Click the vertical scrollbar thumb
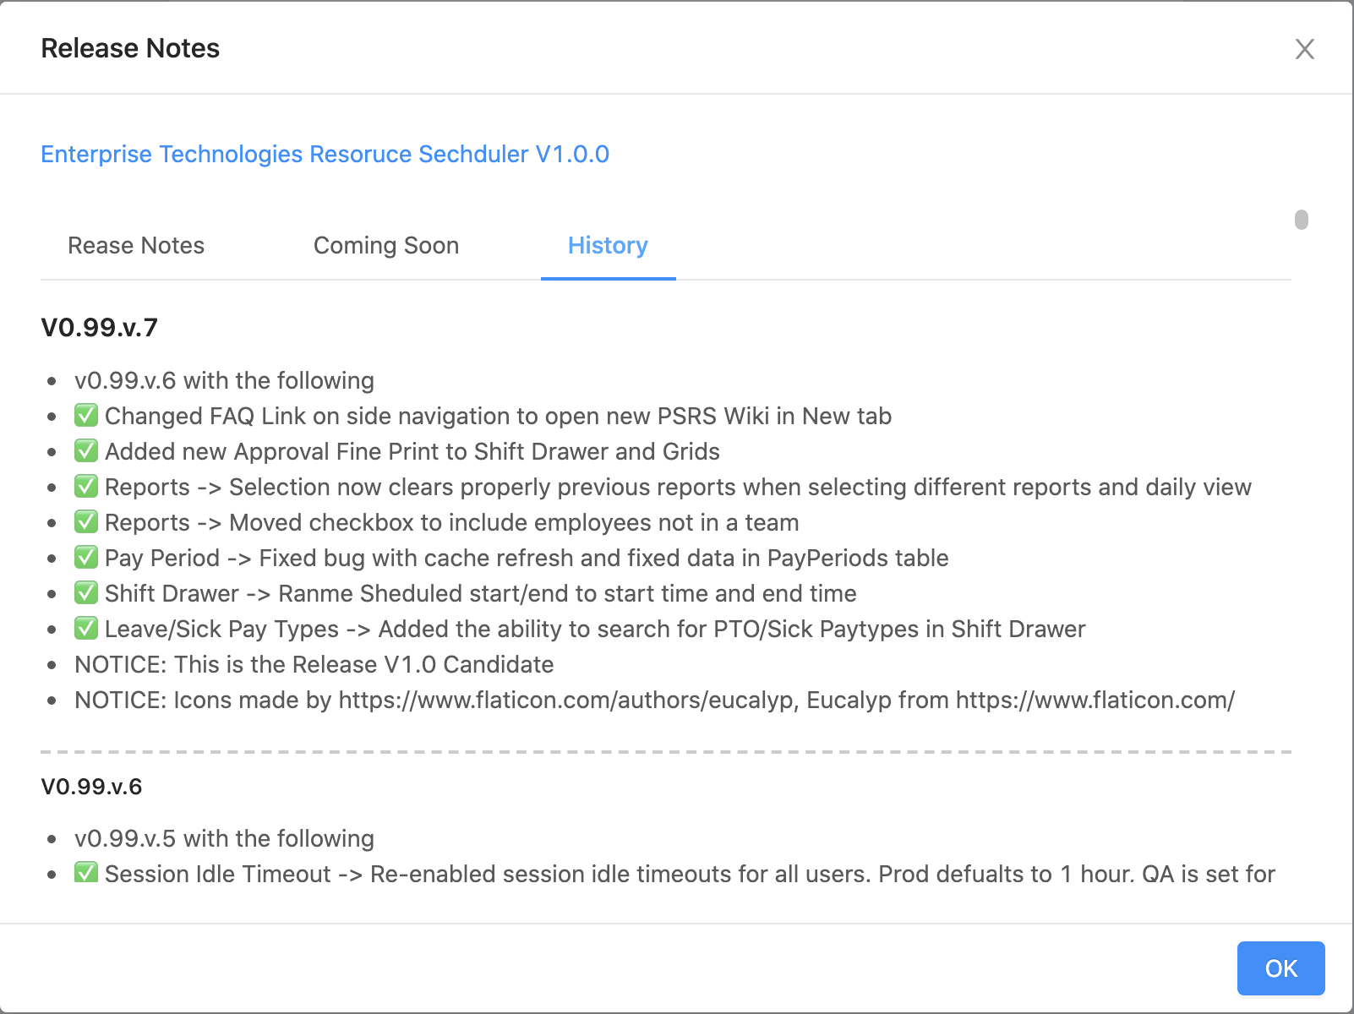The width and height of the screenshot is (1354, 1014). 1302,220
